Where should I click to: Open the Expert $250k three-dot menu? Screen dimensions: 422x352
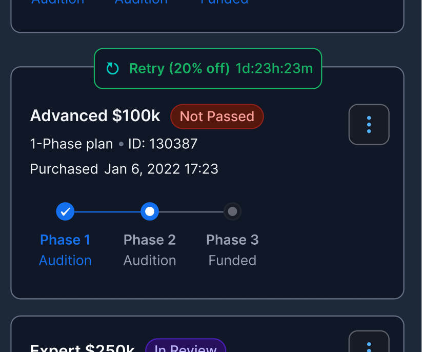[369, 344]
